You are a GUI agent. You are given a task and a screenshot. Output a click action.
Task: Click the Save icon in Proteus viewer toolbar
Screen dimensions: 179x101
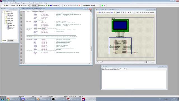point(100,12)
